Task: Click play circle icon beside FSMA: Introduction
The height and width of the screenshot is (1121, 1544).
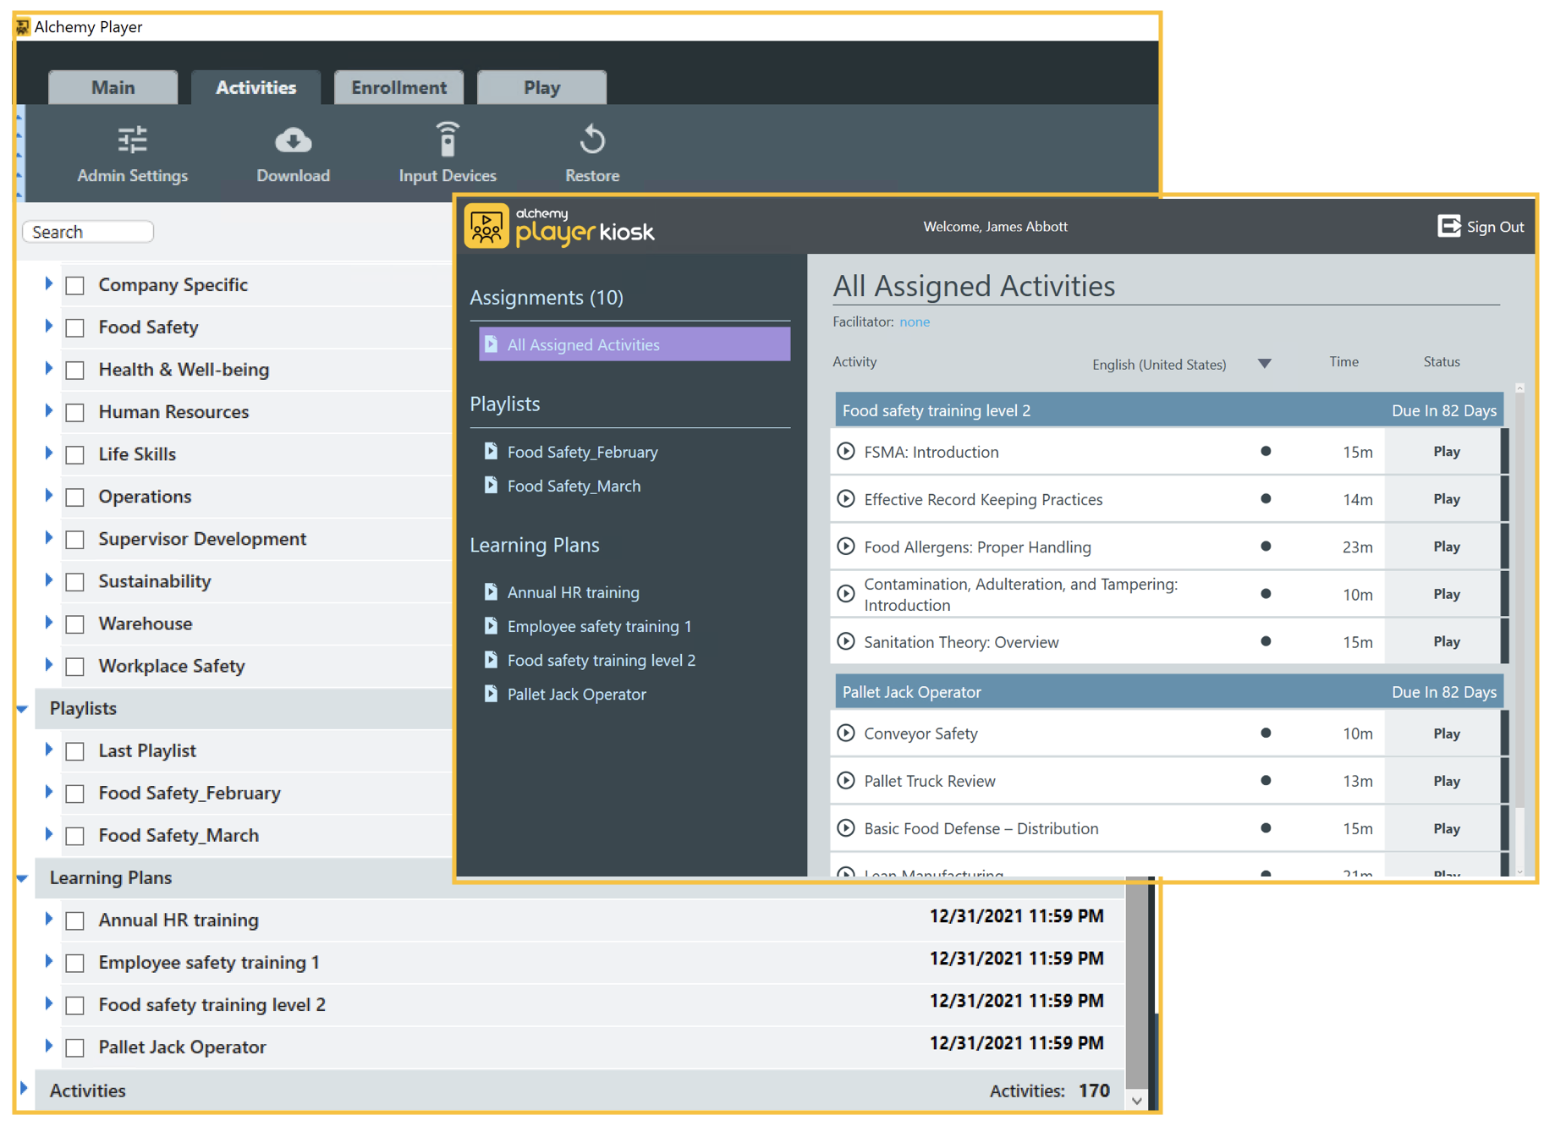Action: [x=845, y=451]
